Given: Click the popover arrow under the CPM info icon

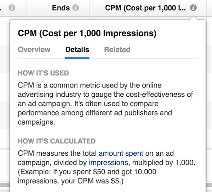Looking at the screenshot, I should coord(193,18).
